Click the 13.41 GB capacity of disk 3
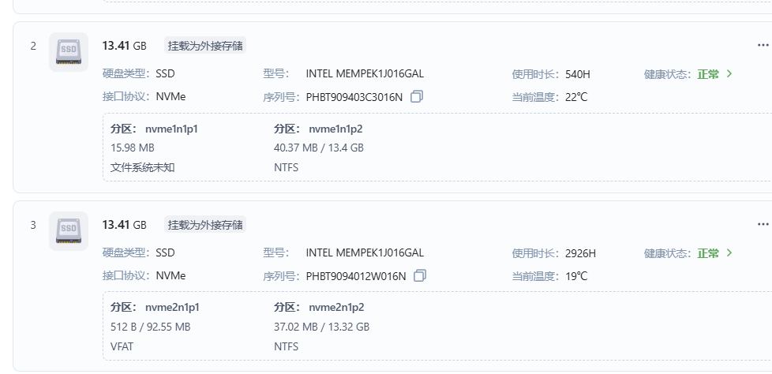 [x=124, y=225]
